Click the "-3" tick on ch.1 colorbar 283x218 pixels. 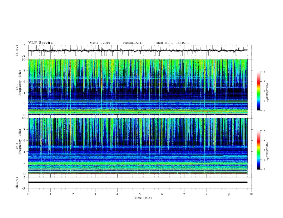coord(264,72)
